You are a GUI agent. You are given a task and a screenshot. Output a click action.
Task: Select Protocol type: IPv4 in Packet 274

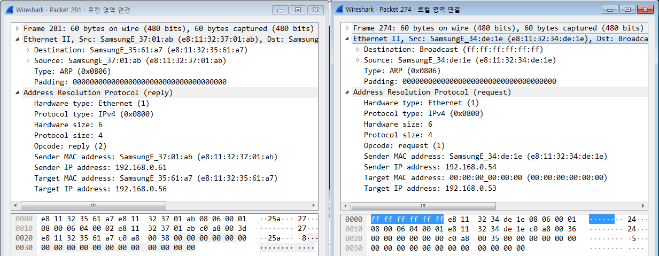click(x=424, y=113)
